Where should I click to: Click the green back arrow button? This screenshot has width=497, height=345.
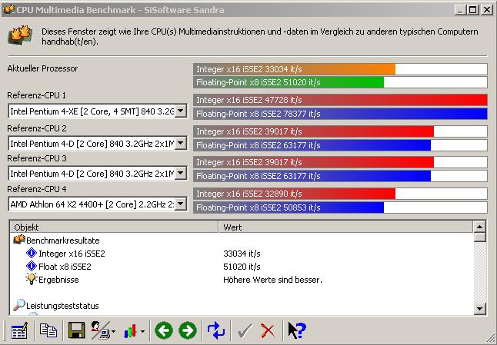164,330
